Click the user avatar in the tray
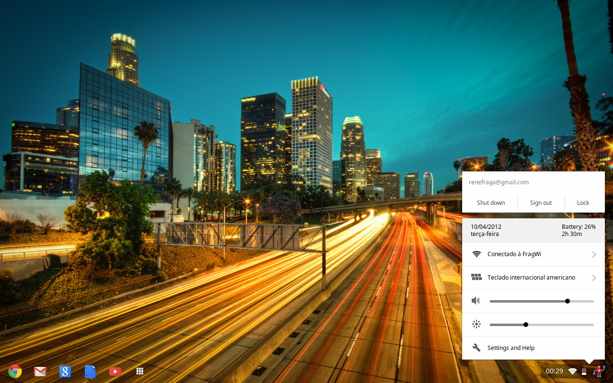The width and height of the screenshot is (613, 383). 599,371
